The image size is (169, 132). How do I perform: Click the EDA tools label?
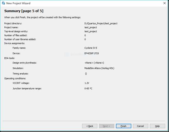[x=10, y=58]
